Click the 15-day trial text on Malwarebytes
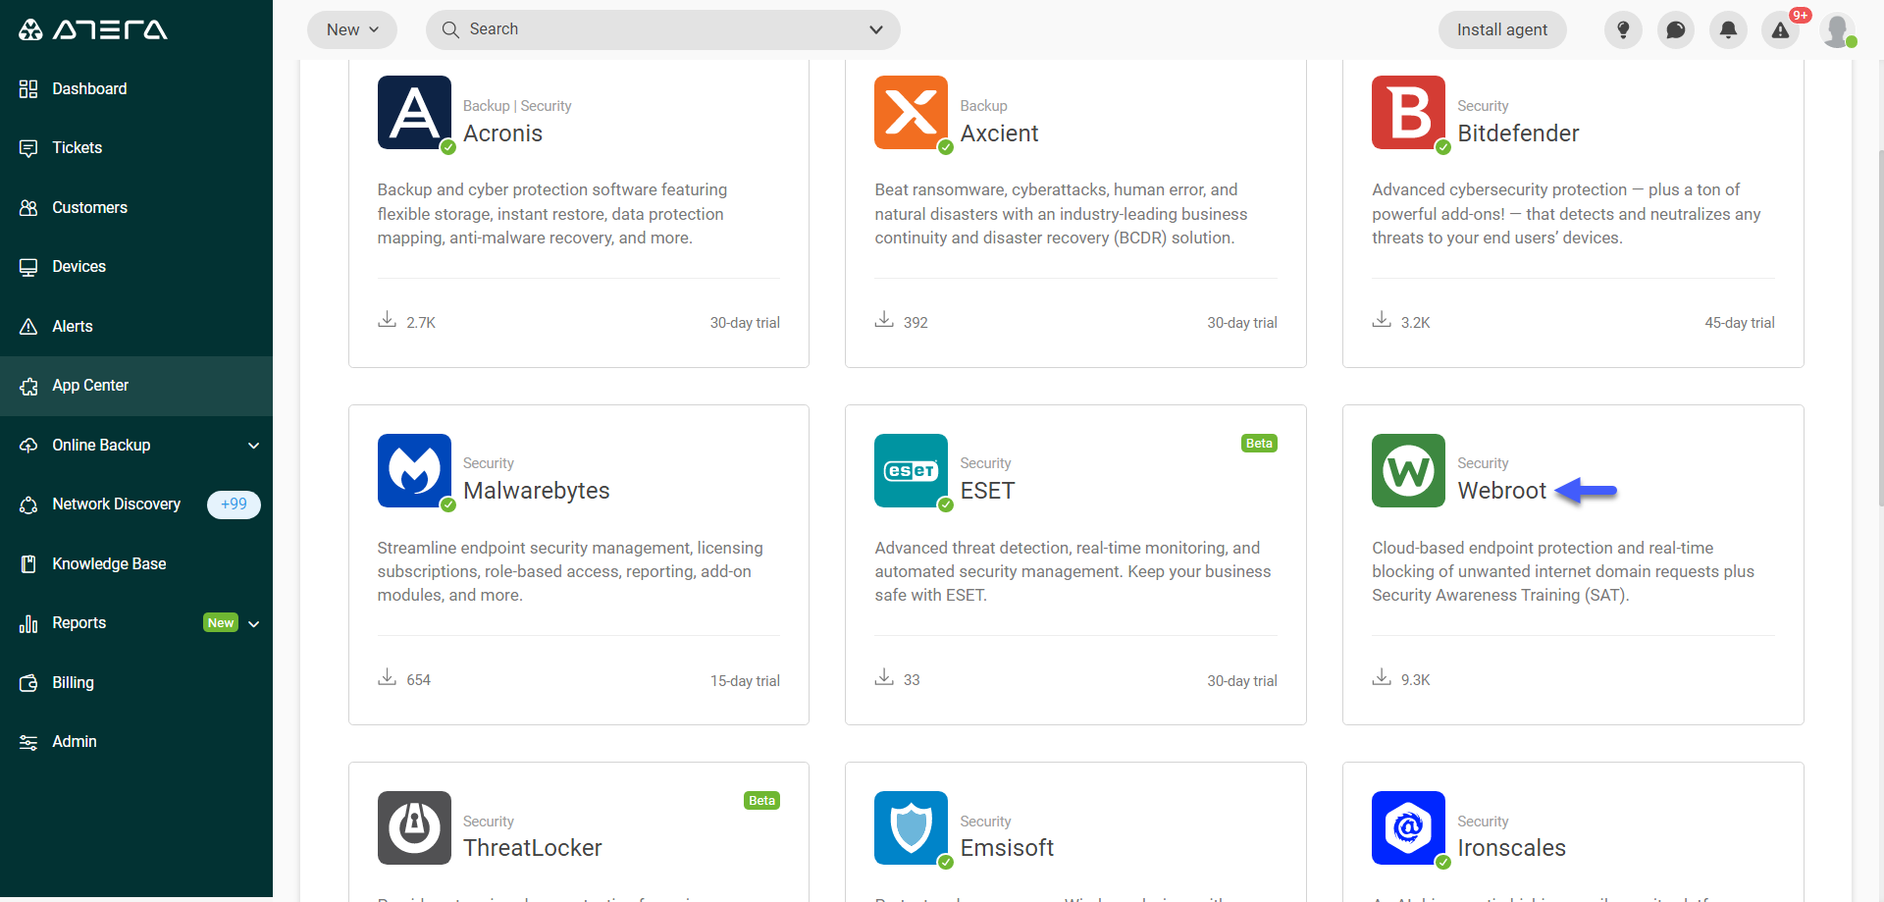Image resolution: width=1884 pixels, height=902 pixels. pyautogui.click(x=745, y=680)
